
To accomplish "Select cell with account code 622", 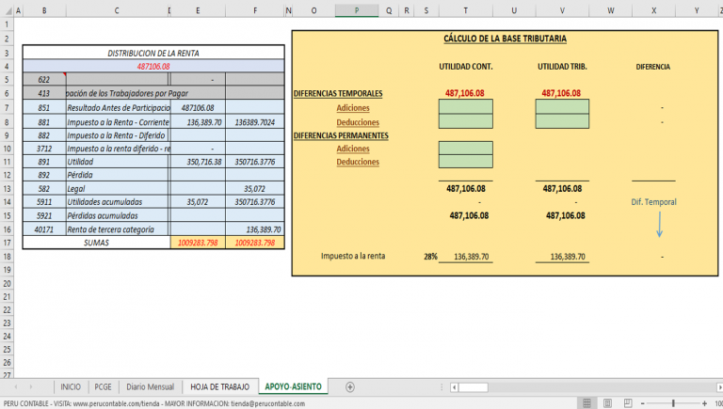I will pos(44,79).
